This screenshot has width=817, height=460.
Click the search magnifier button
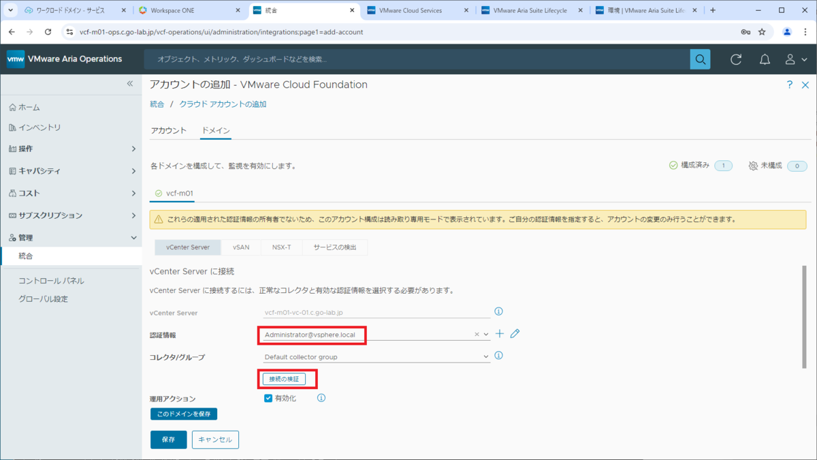[x=700, y=59]
